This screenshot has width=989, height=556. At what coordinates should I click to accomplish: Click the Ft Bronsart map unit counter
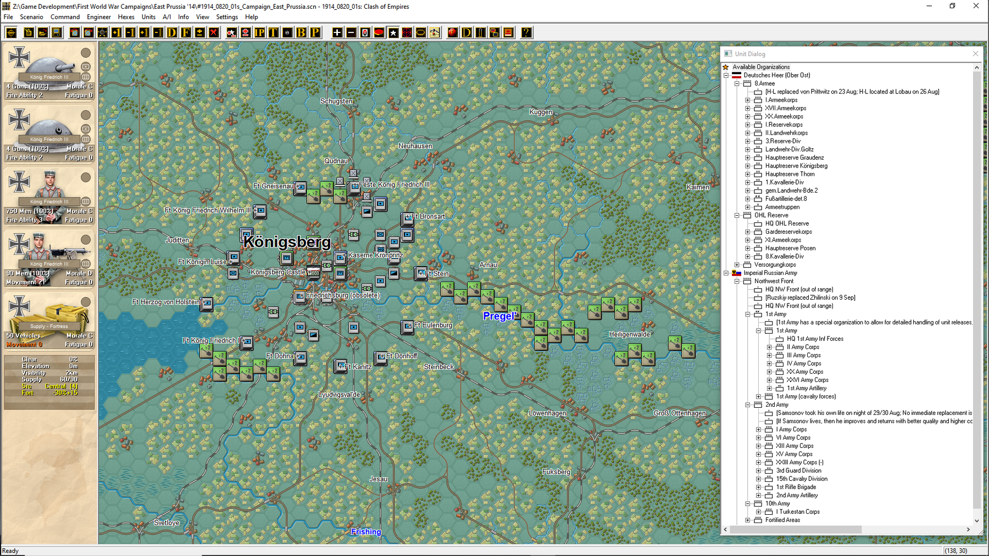point(407,218)
